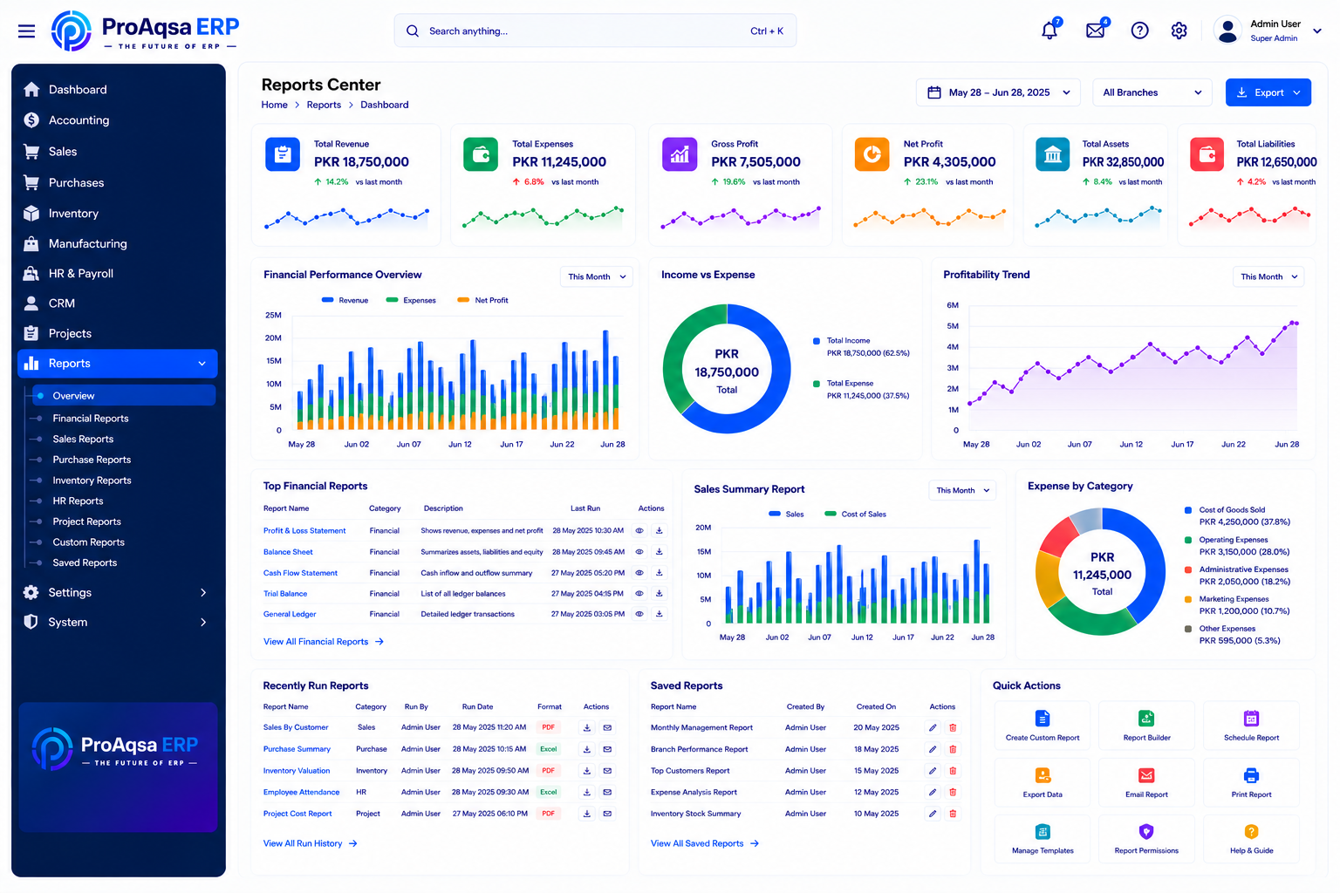
Task: Open the All Branches dropdown
Action: point(1152,92)
